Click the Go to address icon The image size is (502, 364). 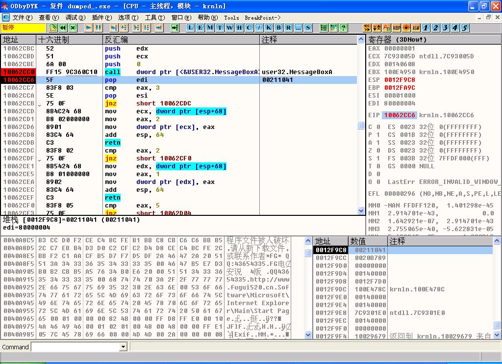click(175, 28)
